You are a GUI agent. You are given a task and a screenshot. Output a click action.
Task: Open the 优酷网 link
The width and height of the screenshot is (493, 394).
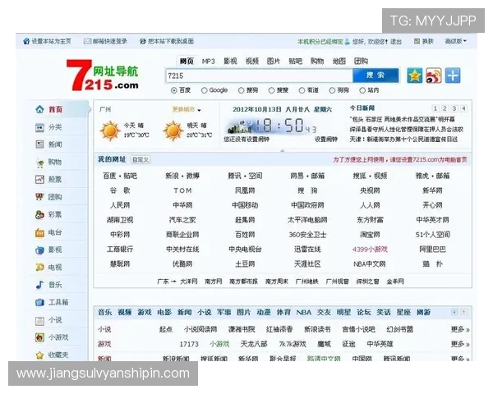(182, 264)
